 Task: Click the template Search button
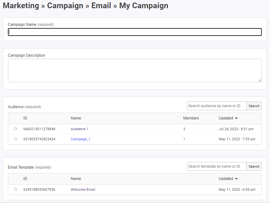coord(254,166)
